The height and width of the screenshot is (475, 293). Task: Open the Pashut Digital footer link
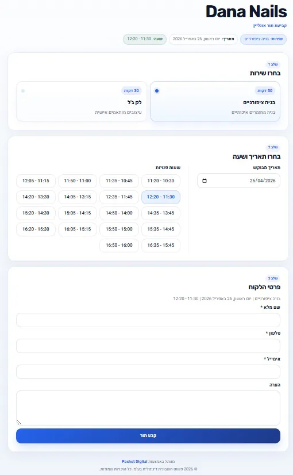pos(134,461)
